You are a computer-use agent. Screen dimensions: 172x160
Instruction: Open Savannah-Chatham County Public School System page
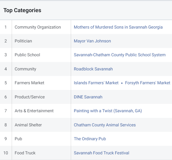tap(119, 55)
